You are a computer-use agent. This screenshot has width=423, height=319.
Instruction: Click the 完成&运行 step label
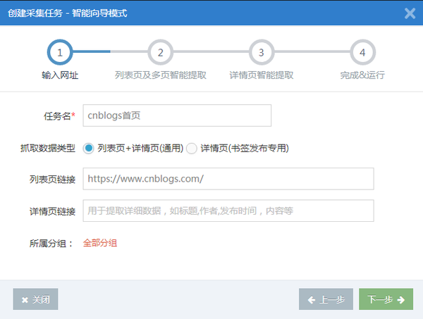tap(362, 75)
